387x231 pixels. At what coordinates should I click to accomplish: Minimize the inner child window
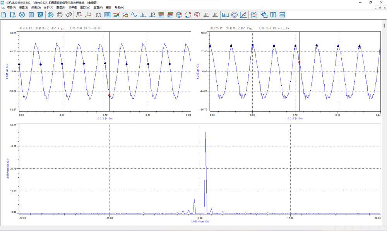pos(376,8)
